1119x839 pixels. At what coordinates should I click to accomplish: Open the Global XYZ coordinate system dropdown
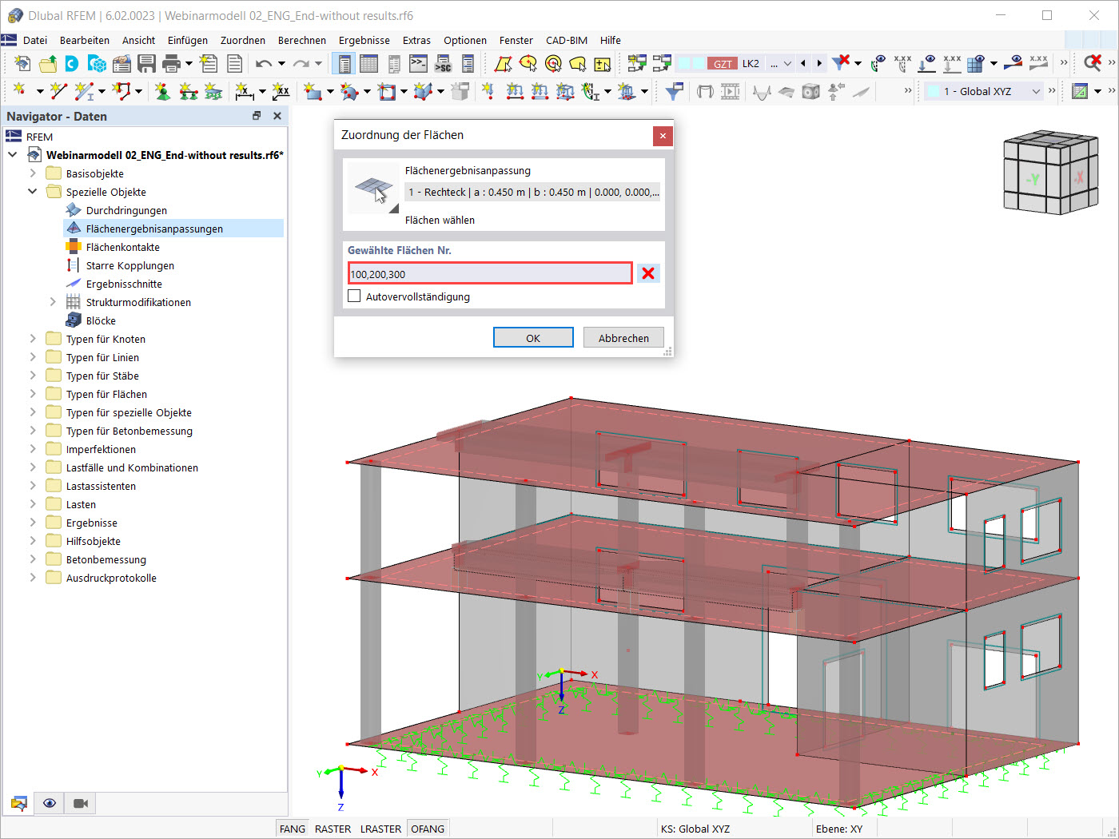pos(1036,91)
